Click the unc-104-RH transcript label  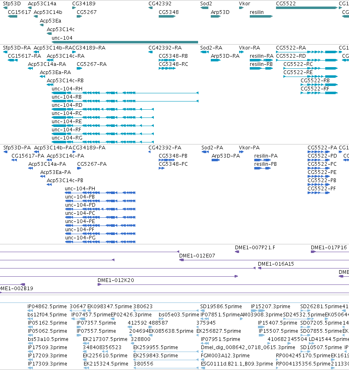(x=67, y=89)
